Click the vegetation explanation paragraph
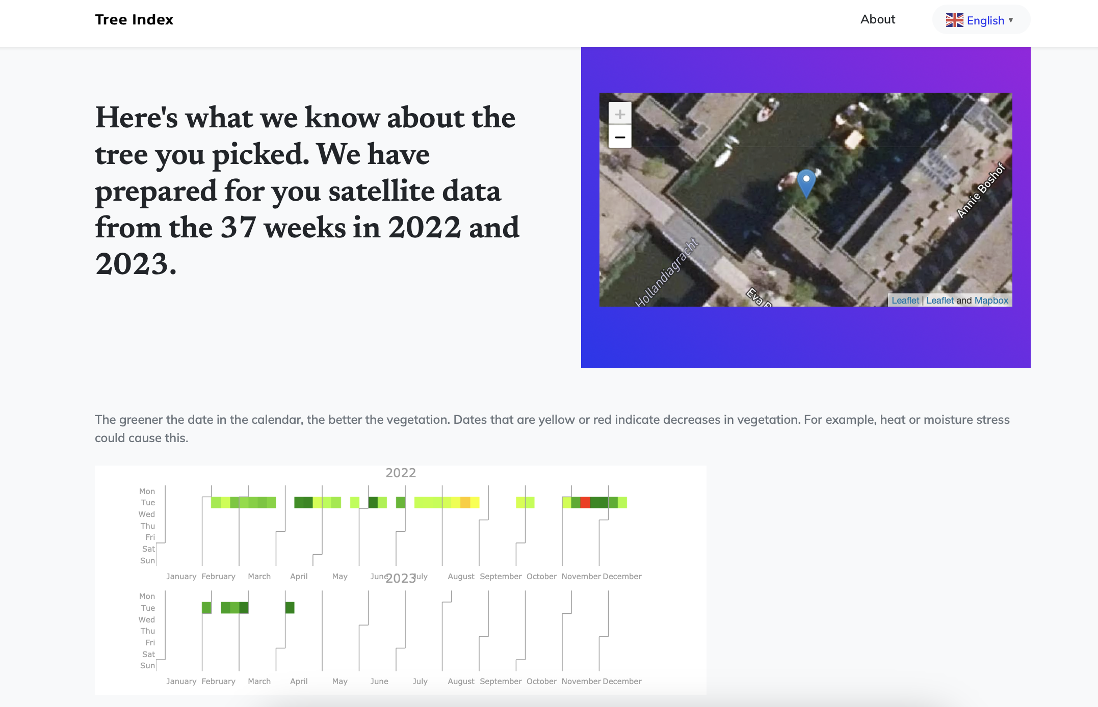This screenshot has height=707, width=1098. 552,428
